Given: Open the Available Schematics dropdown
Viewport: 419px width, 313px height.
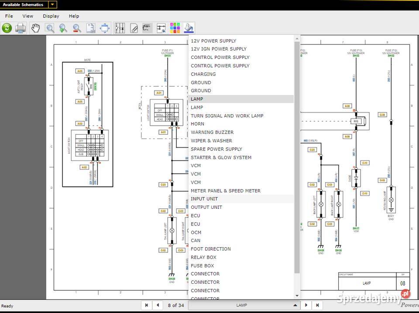Looking at the screenshot, I should coord(52,5).
